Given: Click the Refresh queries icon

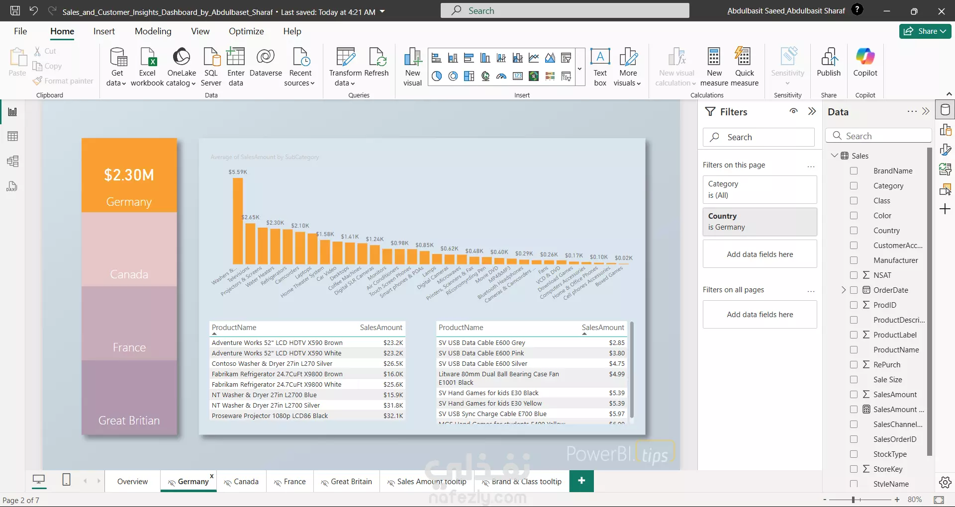Looking at the screenshot, I should [x=377, y=62].
